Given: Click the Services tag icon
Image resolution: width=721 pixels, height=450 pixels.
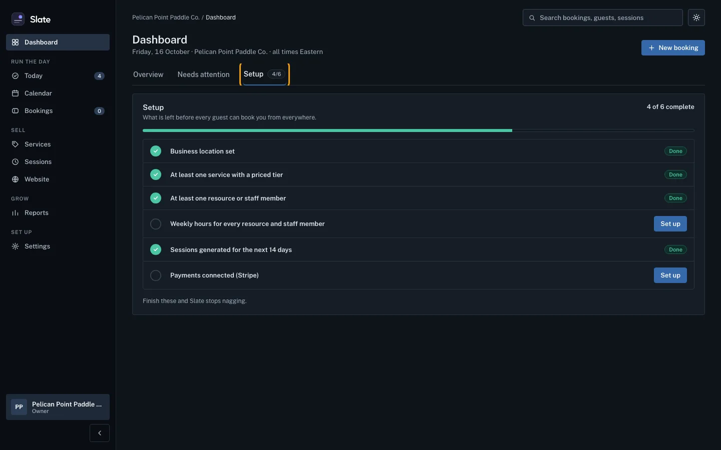Looking at the screenshot, I should 15,144.
